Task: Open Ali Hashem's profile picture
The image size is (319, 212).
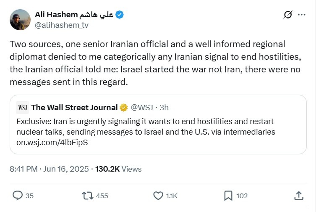Action: click(20, 20)
